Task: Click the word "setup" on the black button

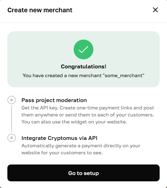Action: (91, 173)
